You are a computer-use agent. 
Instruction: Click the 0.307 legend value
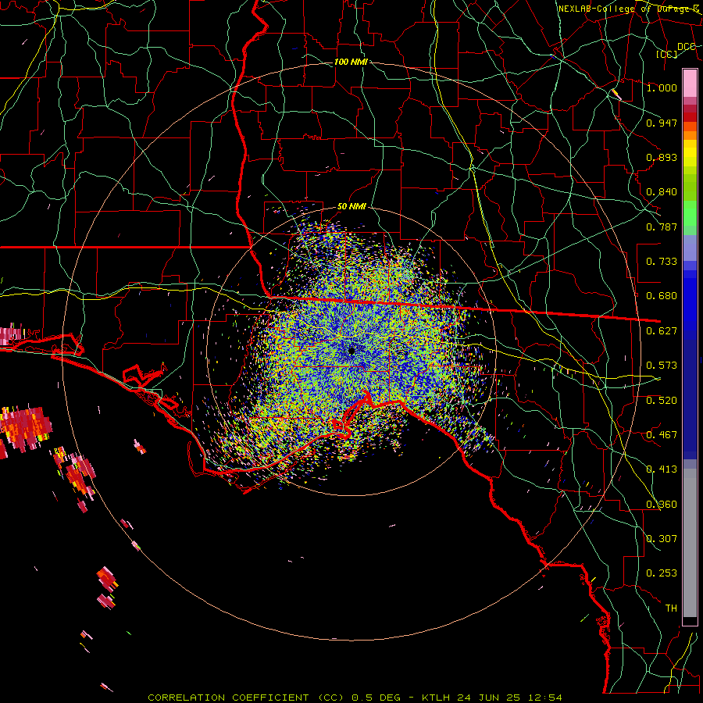662,539
